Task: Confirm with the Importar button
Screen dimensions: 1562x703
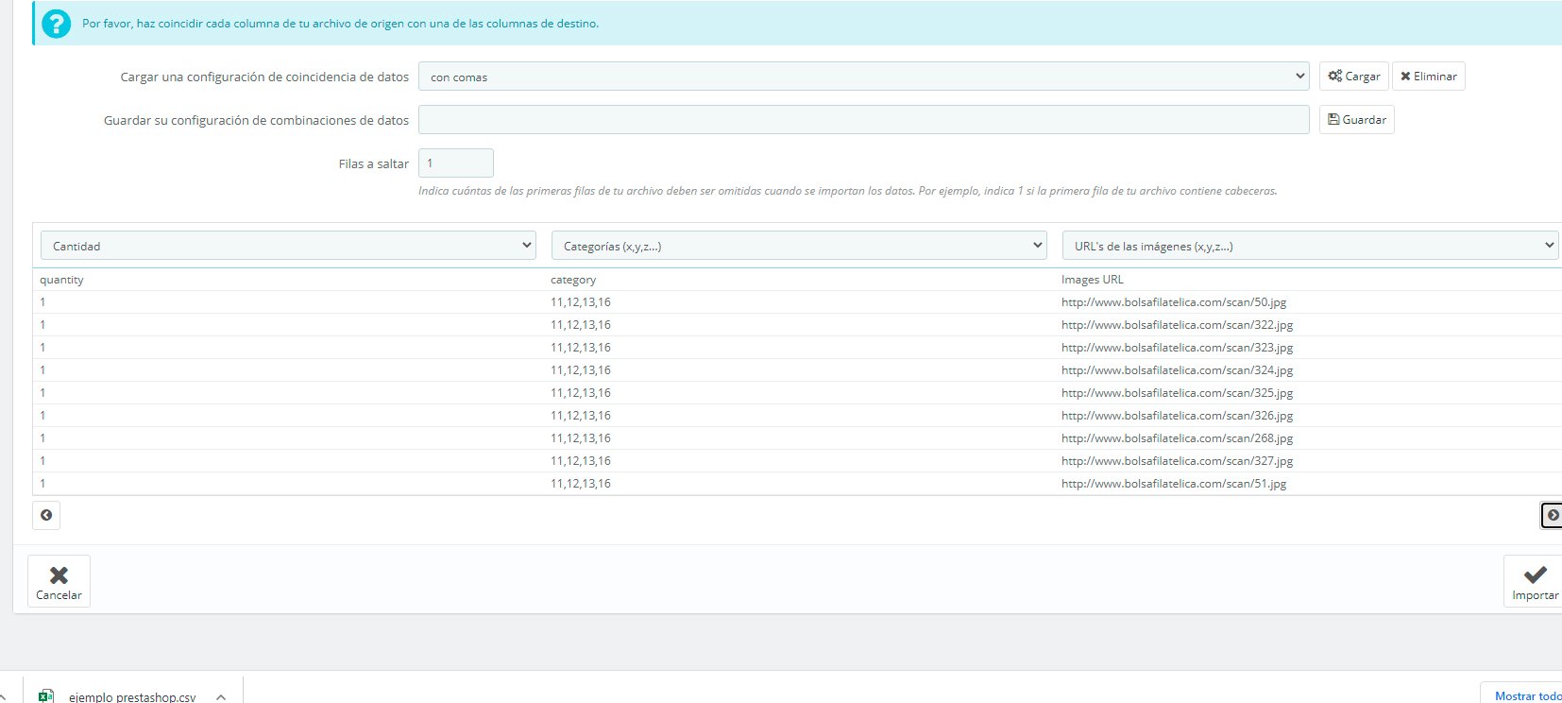Action: click(x=1534, y=581)
